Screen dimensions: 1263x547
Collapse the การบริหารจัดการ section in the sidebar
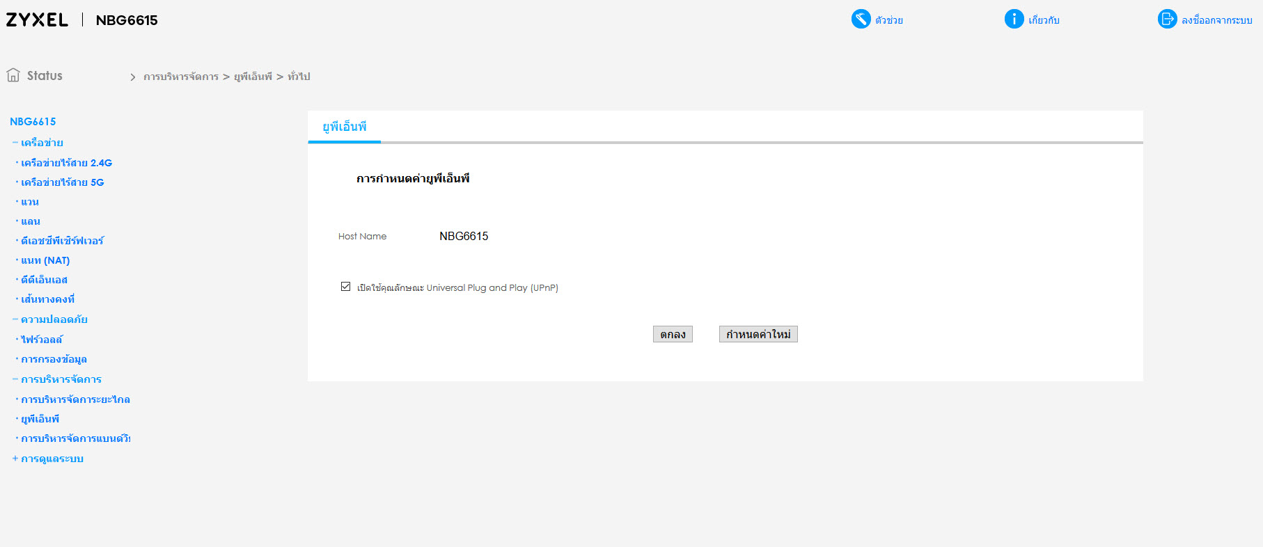[15, 379]
